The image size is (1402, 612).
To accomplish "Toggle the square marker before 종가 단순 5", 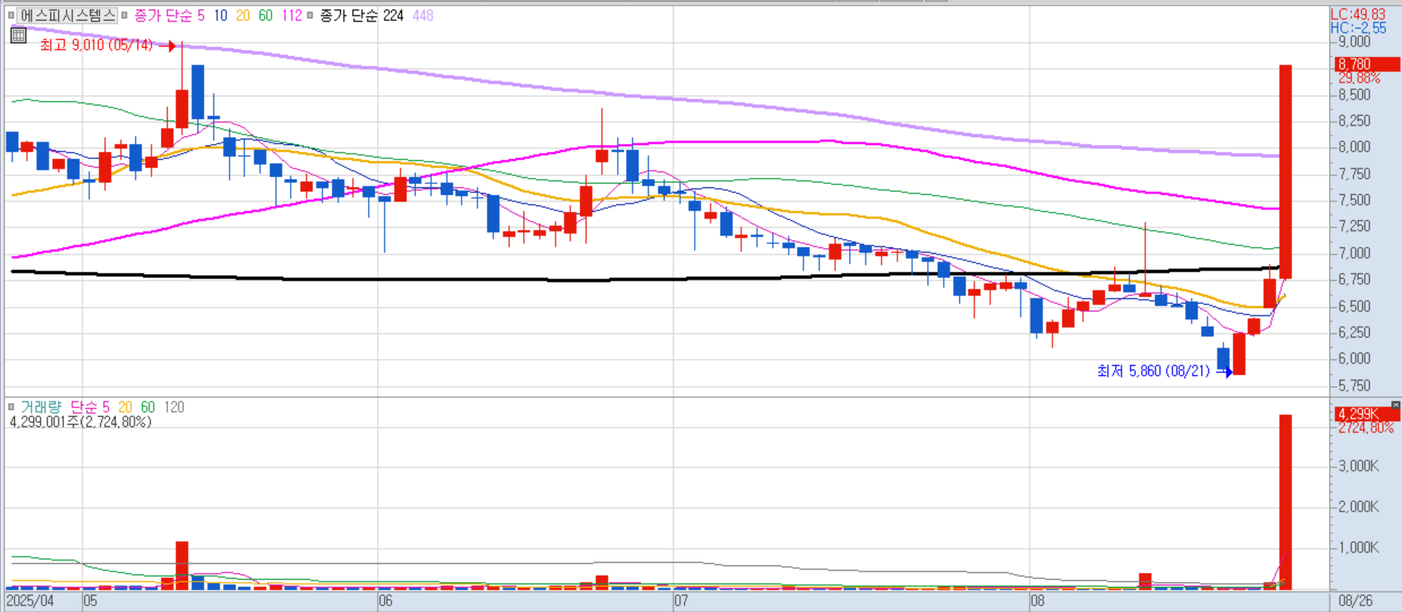I will coord(125,15).
